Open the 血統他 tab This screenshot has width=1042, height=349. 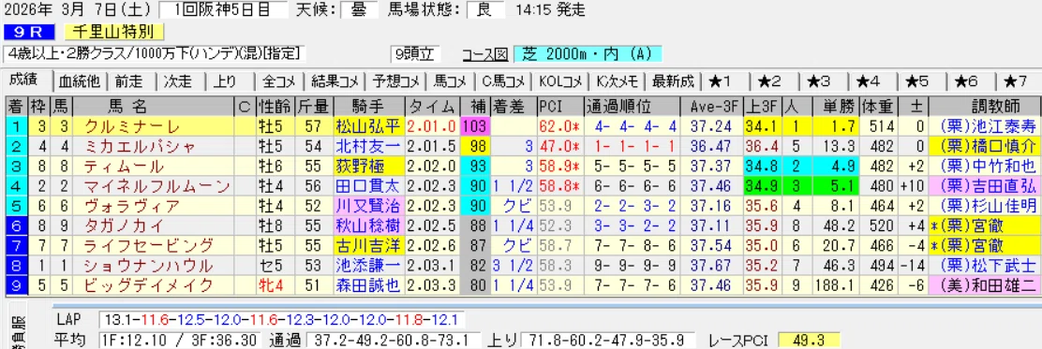[x=79, y=81]
